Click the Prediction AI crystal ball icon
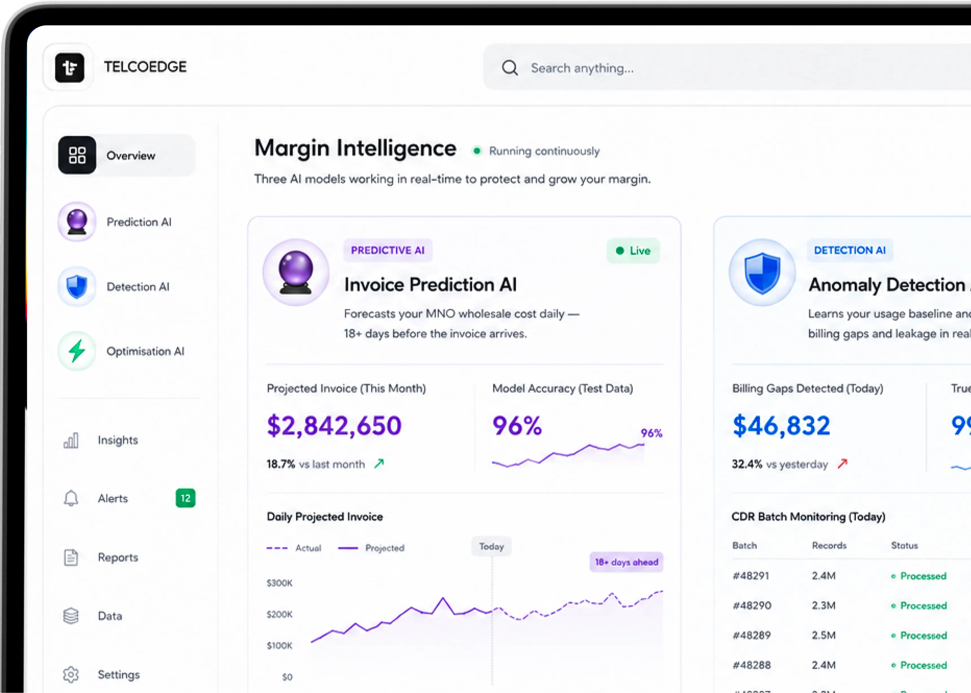971x693 pixels. [77, 222]
